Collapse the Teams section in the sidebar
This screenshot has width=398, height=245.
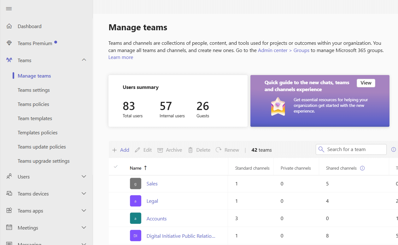click(x=84, y=60)
